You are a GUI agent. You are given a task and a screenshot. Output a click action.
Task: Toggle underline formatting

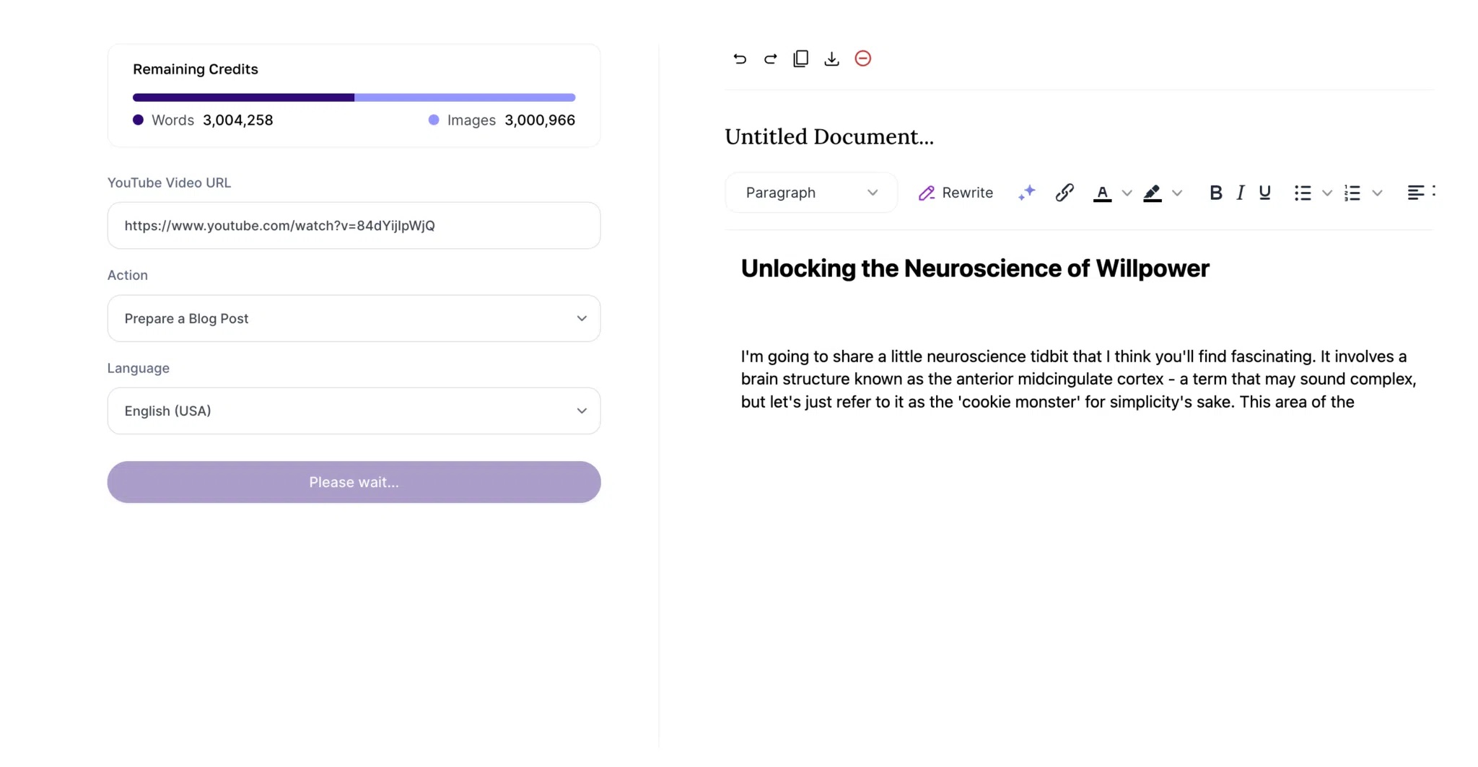(1264, 193)
